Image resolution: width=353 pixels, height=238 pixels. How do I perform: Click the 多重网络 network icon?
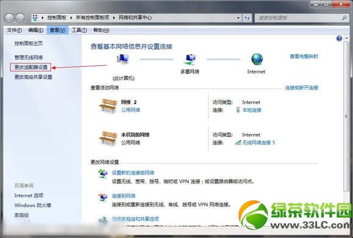pos(190,60)
